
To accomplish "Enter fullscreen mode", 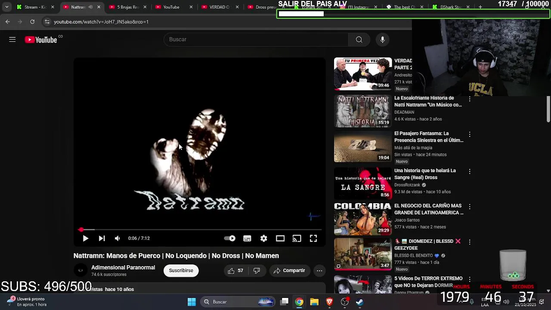I will click(x=313, y=238).
